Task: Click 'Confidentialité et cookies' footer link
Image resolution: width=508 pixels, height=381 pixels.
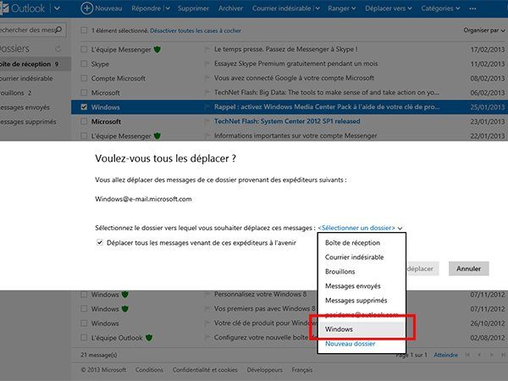Action: (x=205, y=370)
